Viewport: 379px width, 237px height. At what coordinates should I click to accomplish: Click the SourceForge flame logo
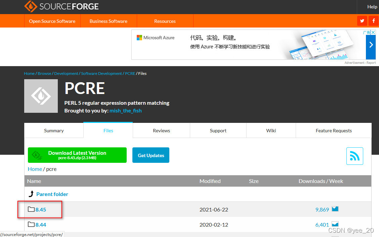tap(31, 6)
